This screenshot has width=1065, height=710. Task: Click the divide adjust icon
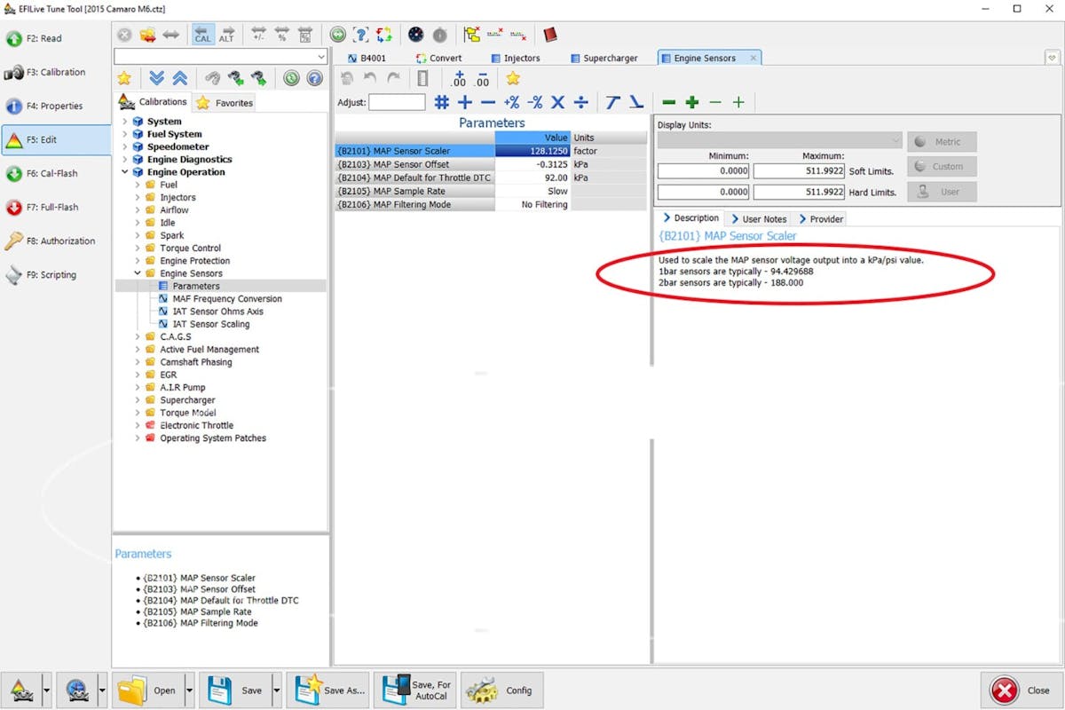point(580,102)
